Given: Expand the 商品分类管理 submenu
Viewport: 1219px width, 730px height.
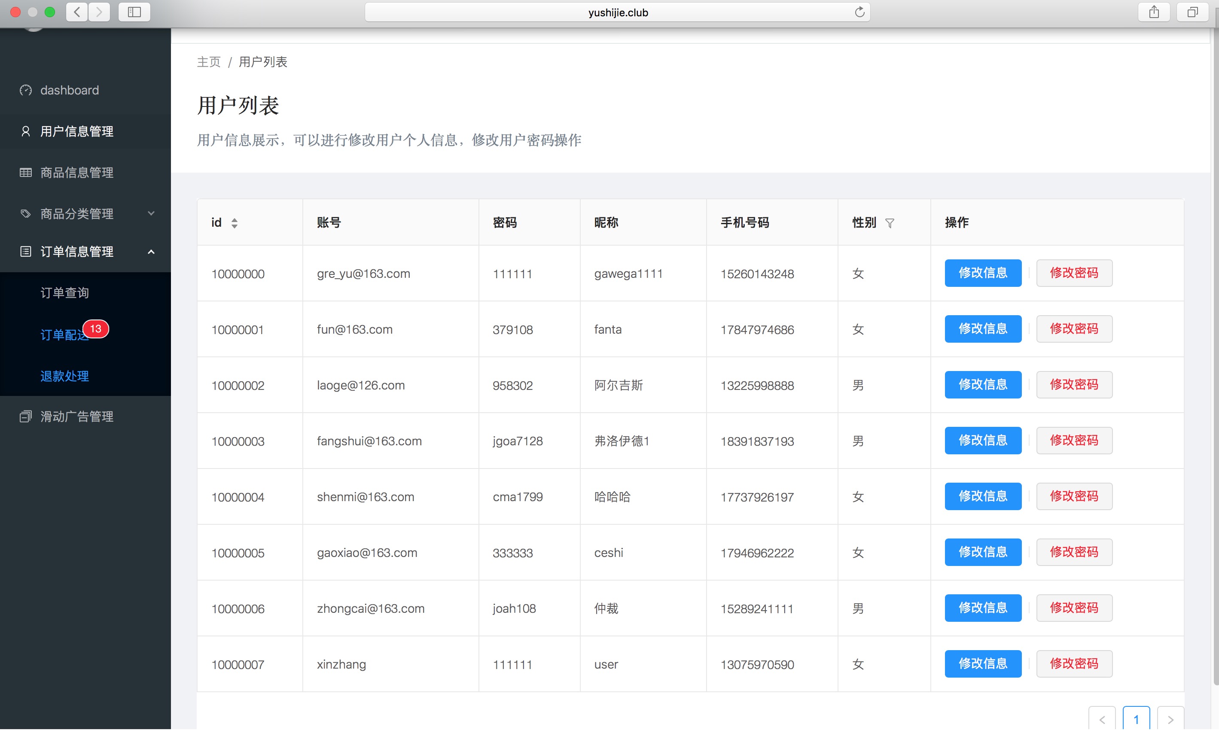Looking at the screenshot, I should (x=77, y=213).
